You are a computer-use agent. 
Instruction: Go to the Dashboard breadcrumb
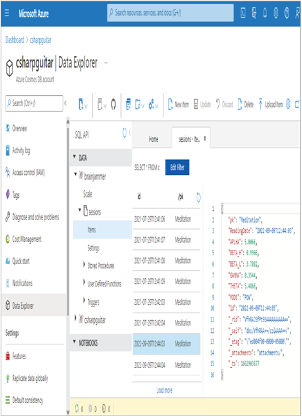click(x=15, y=40)
